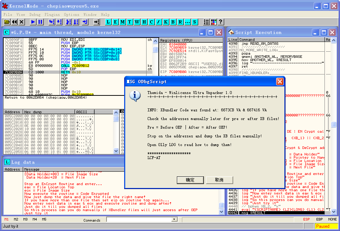Show Patches with the slash button
Image resolution: width=340 pixels, height=231 pixels.
click(x=158, y=22)
